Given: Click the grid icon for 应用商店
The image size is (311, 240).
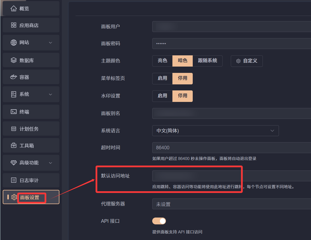Looking at the screenshot, I should 14,25.
